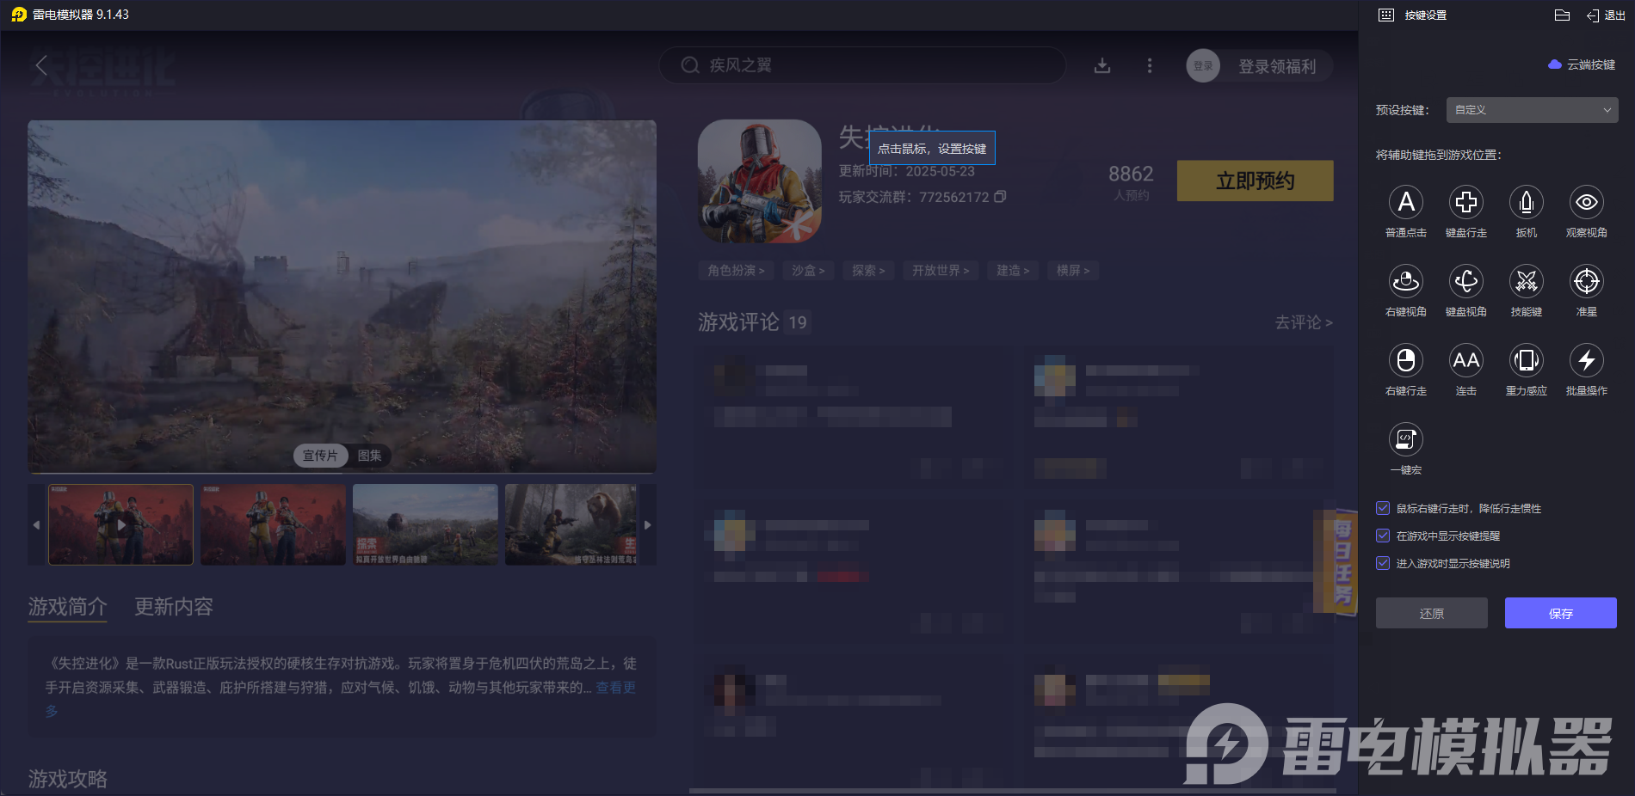Click 登录领福利 login link

coord(1277,66)
